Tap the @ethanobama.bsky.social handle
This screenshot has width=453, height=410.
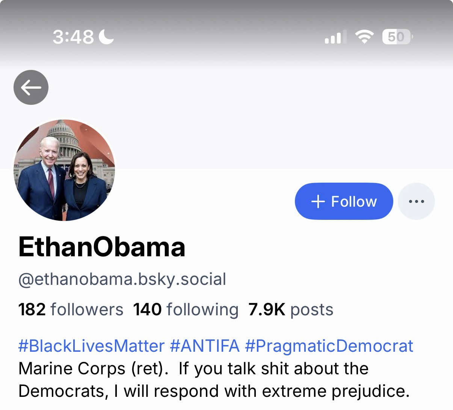tap(122, 279)
